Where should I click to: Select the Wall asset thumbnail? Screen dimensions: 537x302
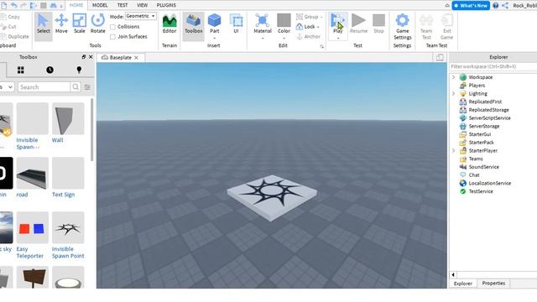(68, 119)
